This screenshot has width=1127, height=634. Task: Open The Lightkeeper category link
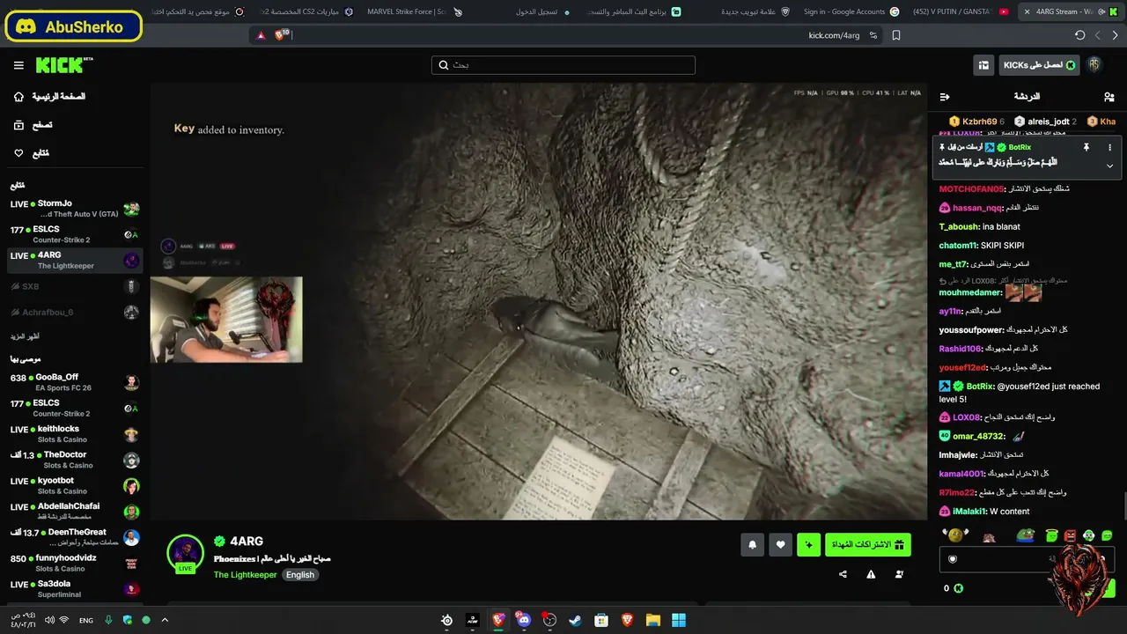[x=245, y=575]
